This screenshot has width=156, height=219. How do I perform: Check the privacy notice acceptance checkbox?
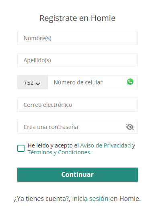point(21,148)
